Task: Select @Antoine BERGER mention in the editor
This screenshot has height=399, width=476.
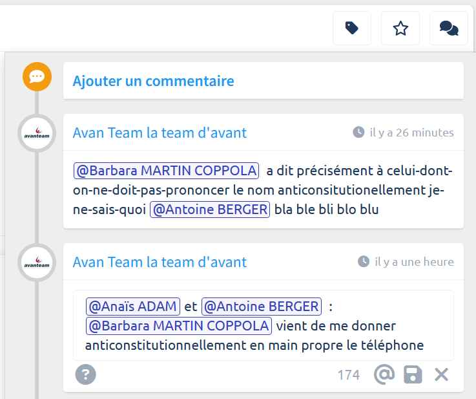Action: (262, 306)
